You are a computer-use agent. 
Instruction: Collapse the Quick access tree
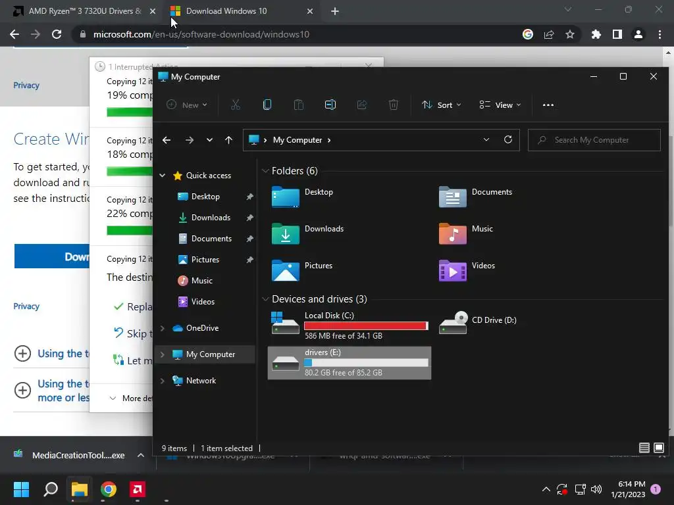point(162,175)
